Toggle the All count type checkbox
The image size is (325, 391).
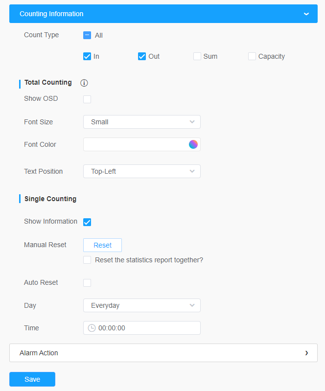point(87,35)
